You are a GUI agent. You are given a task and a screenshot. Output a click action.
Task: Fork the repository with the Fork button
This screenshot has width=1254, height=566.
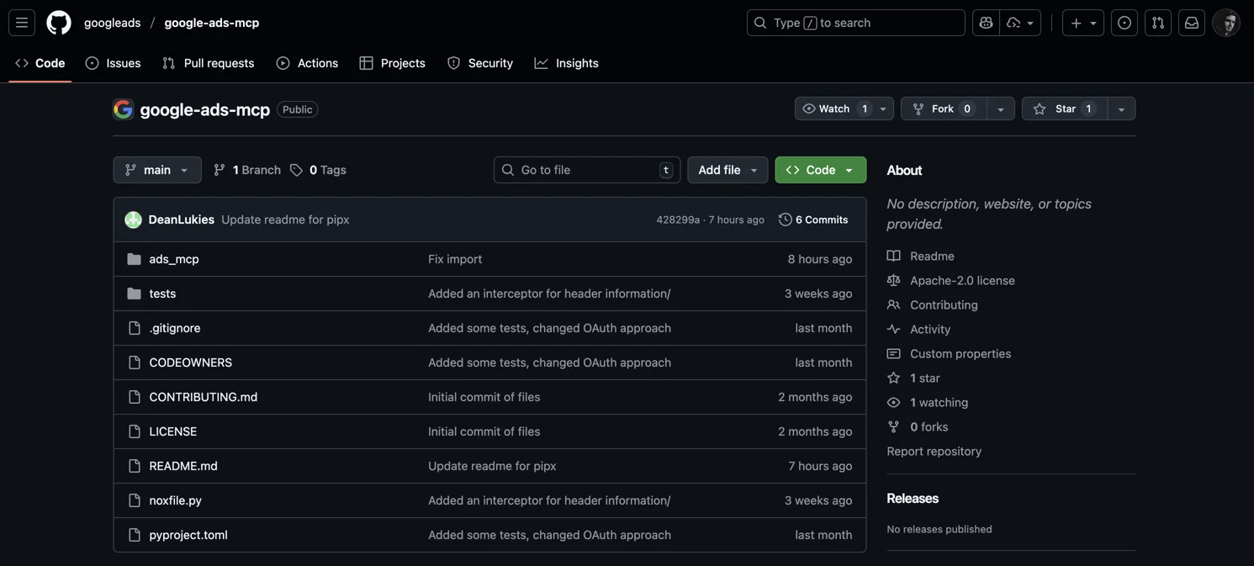pyautogui.click(x=943, y=108)
